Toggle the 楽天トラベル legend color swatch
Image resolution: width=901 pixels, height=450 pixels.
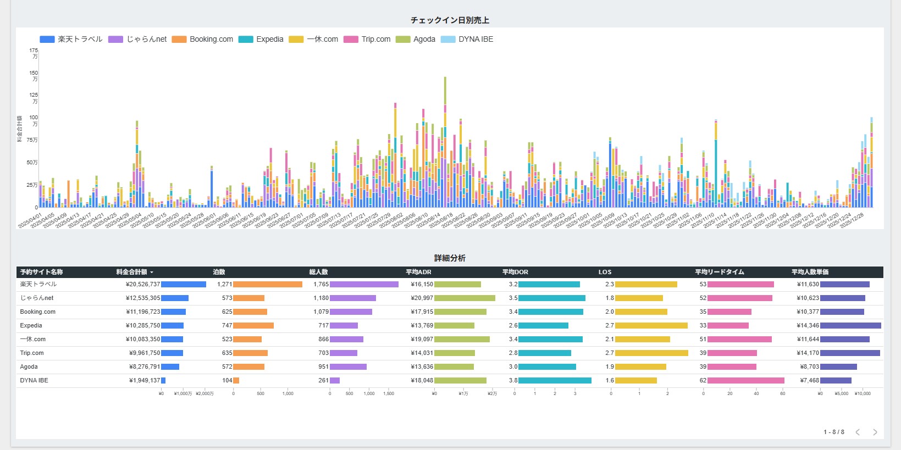point(47,40)
